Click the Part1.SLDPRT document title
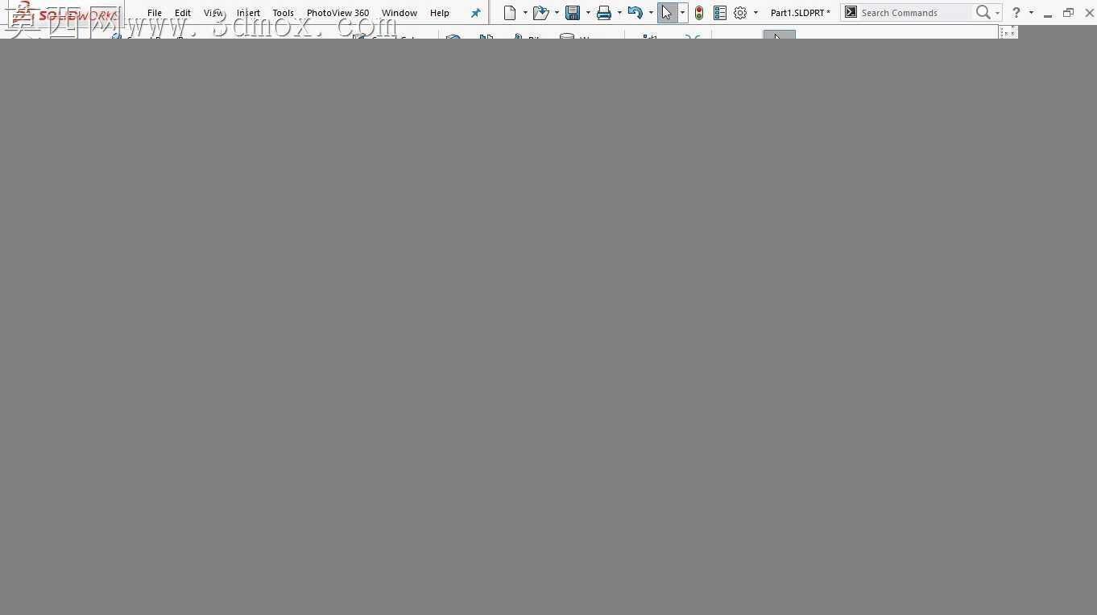The image size is (1097, 615). 800,13
